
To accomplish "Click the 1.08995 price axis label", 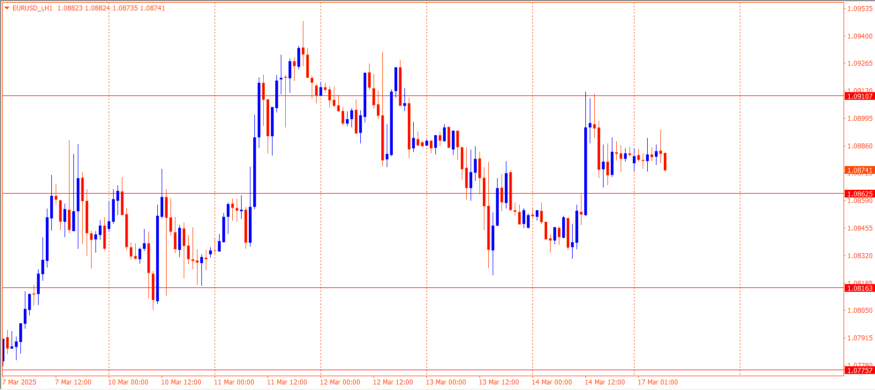I will (x=860, y=119).
